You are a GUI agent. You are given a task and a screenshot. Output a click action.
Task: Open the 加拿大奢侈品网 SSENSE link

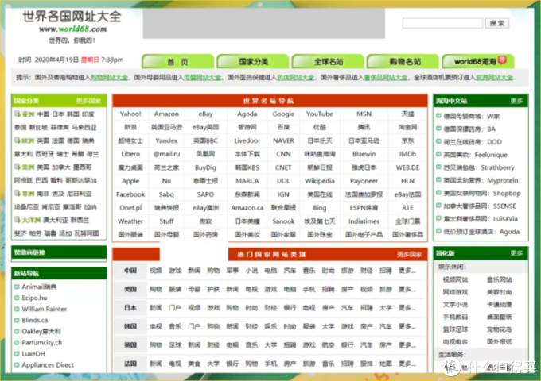480,206
